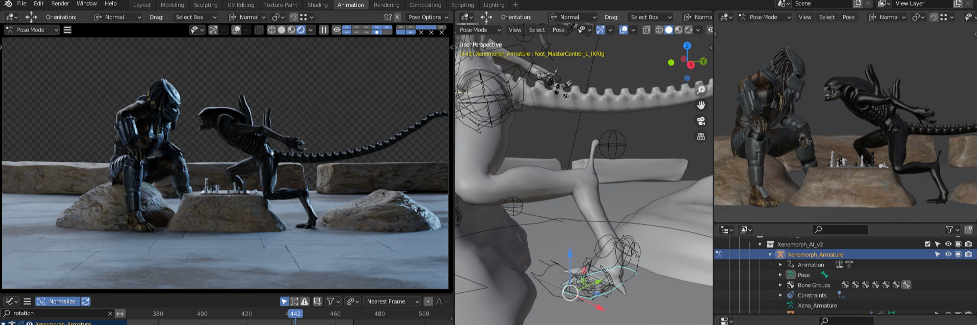
Task: Click the hamburger menu beside left Pose Mode
Action: (x=67, y=30)
